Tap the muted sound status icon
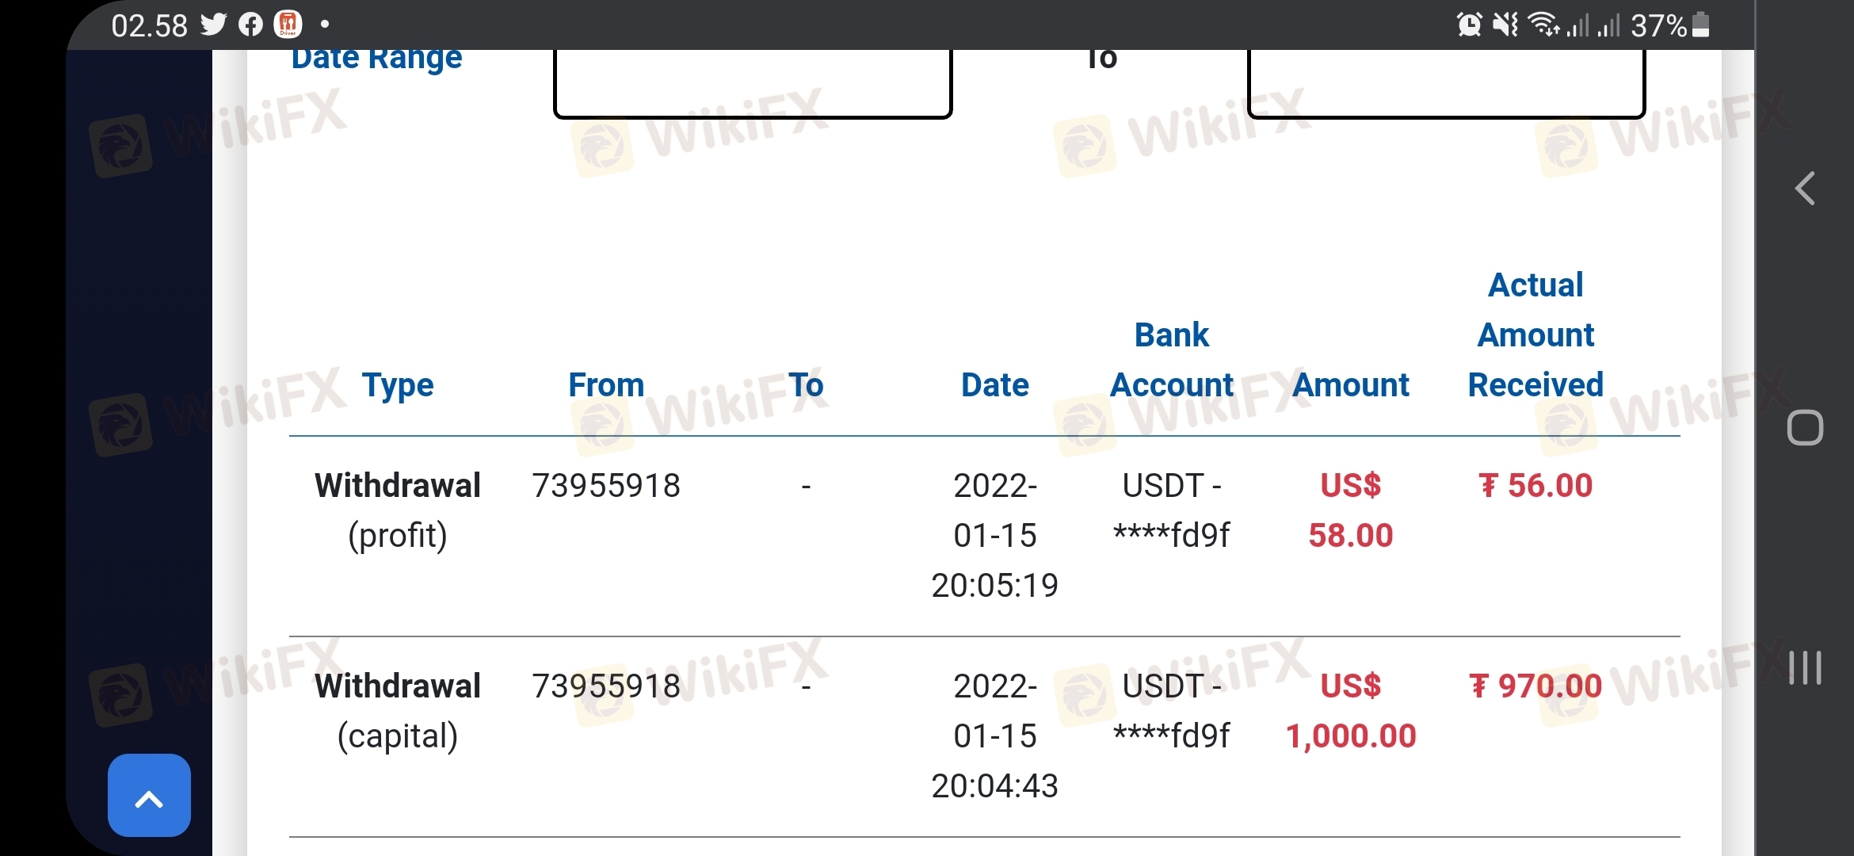This screenshot has width=1854, height=856. click(1505, 25)
